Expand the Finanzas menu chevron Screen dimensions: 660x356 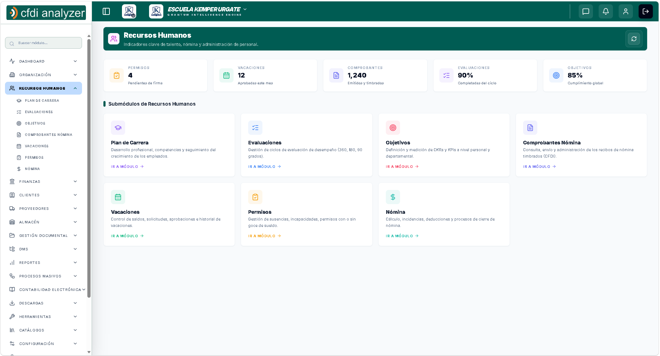[x=75, y=181]
